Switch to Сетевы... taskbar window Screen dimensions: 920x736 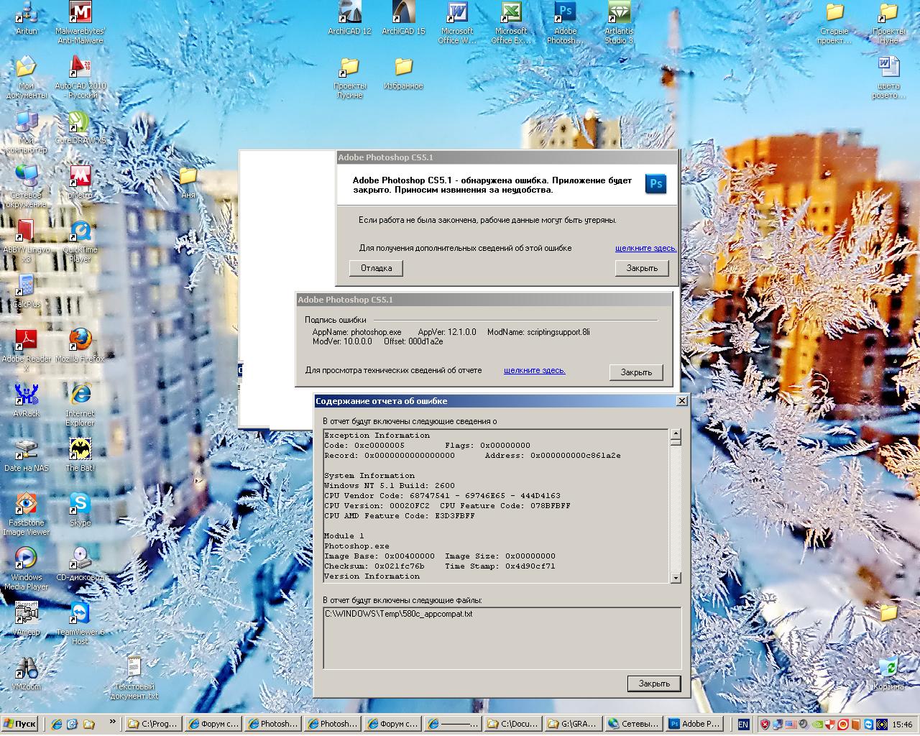pos(632,724)
